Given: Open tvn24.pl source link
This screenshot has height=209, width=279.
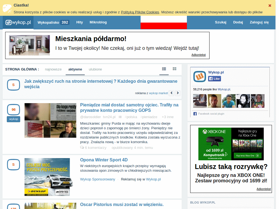Looking at the screenshot, I should tap(109, 117).
